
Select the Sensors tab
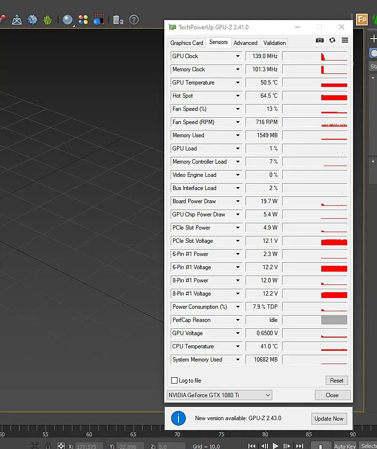tap(219, 42)
